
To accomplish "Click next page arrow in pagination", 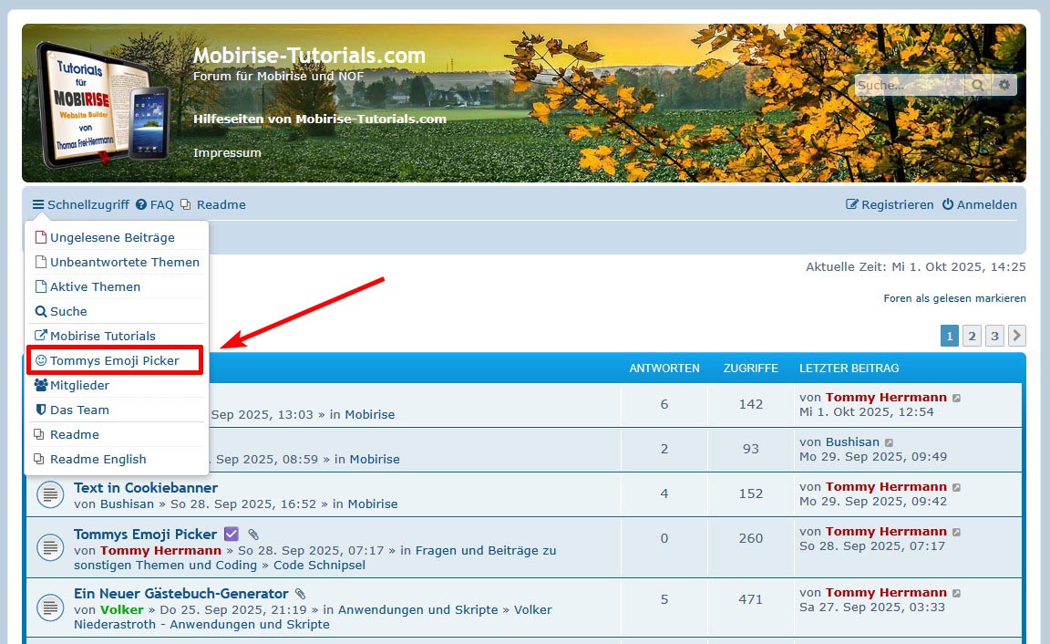I will pos(1016,336).
